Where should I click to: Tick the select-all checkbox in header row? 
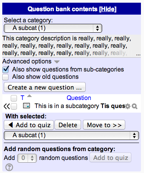pos(14,98)
